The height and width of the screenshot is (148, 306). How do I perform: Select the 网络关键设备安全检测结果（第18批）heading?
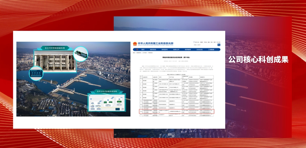click(176, 57)
